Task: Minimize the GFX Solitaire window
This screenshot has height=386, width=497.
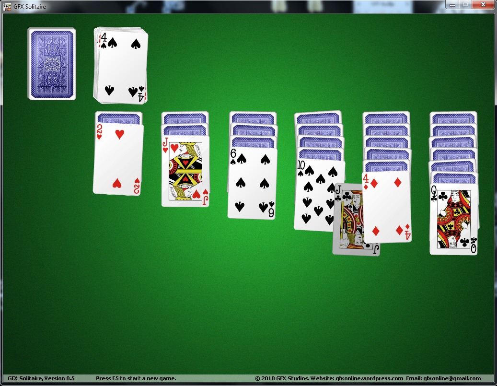Action: click(452, 4)
